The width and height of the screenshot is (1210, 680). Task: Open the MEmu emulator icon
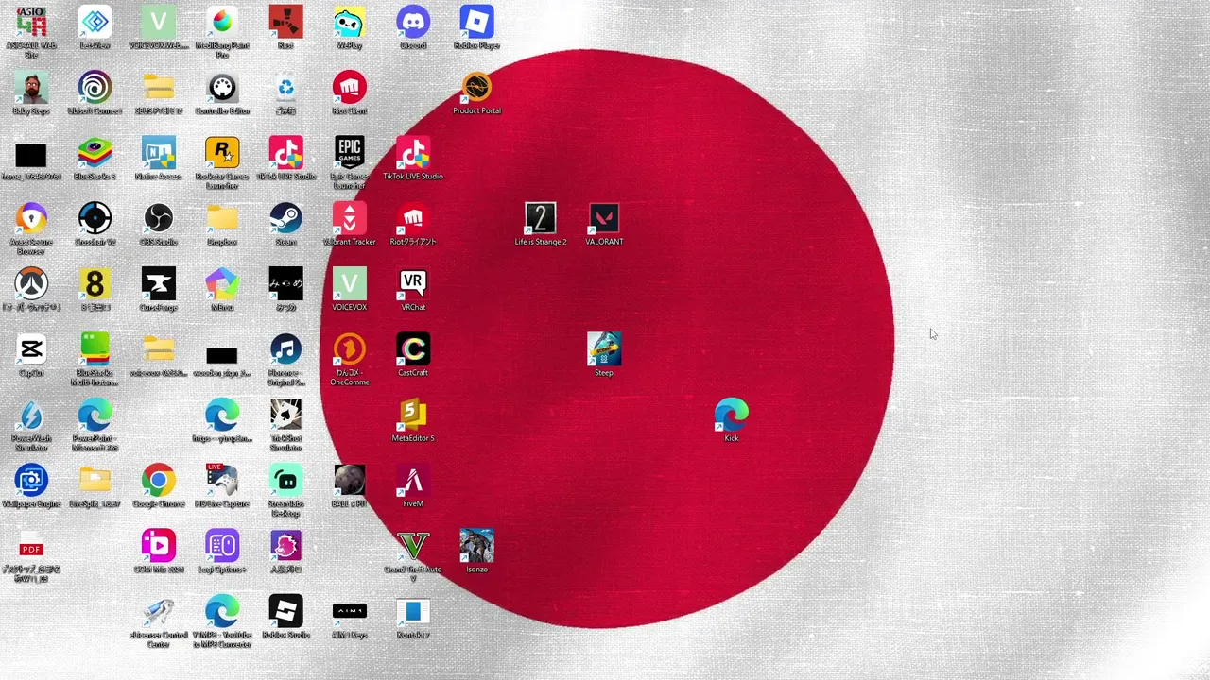coord(222,284)
